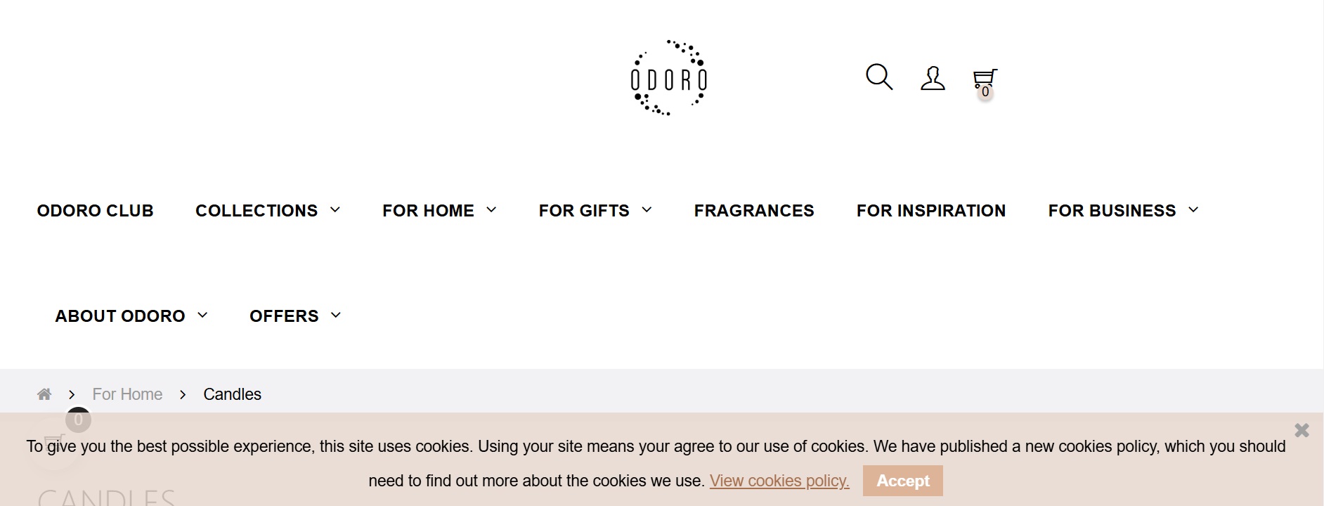Image resolution: width=1324 pixels, height=506 pixels.
Task: Click the home icon in breadcrumb
Action: click(44, 394)
